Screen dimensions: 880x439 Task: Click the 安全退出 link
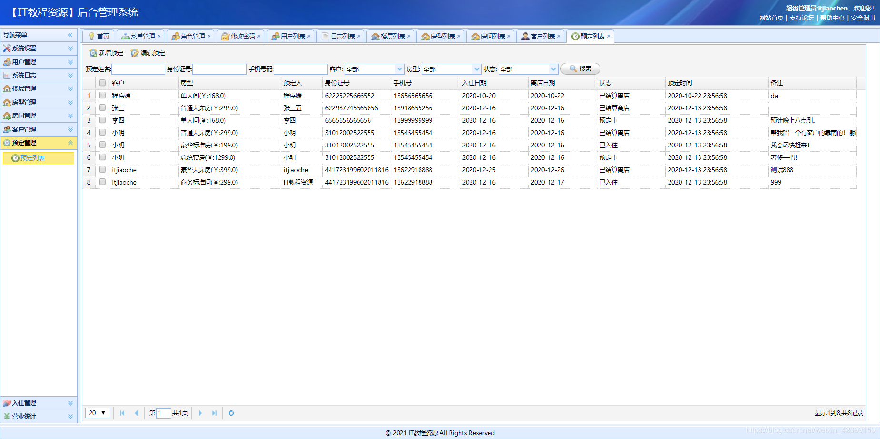tap(863, 18)
